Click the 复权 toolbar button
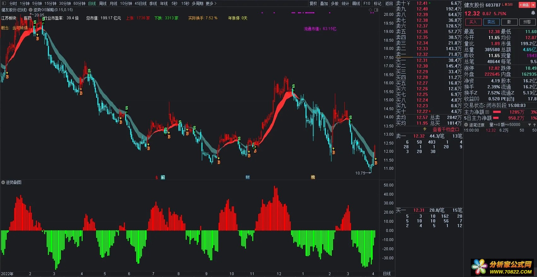Screen dimensions: 537x277 [x=313, y=3]
